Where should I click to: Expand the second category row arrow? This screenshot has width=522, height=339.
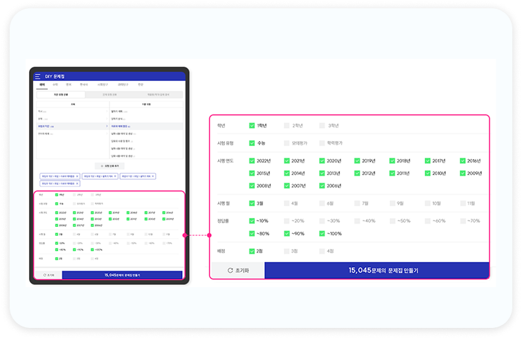106,118
